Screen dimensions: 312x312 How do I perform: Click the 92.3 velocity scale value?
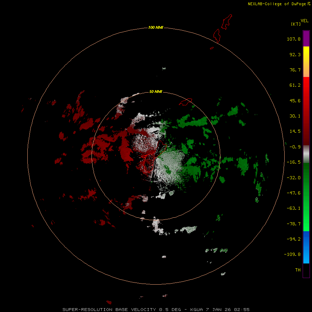point(295,54)
